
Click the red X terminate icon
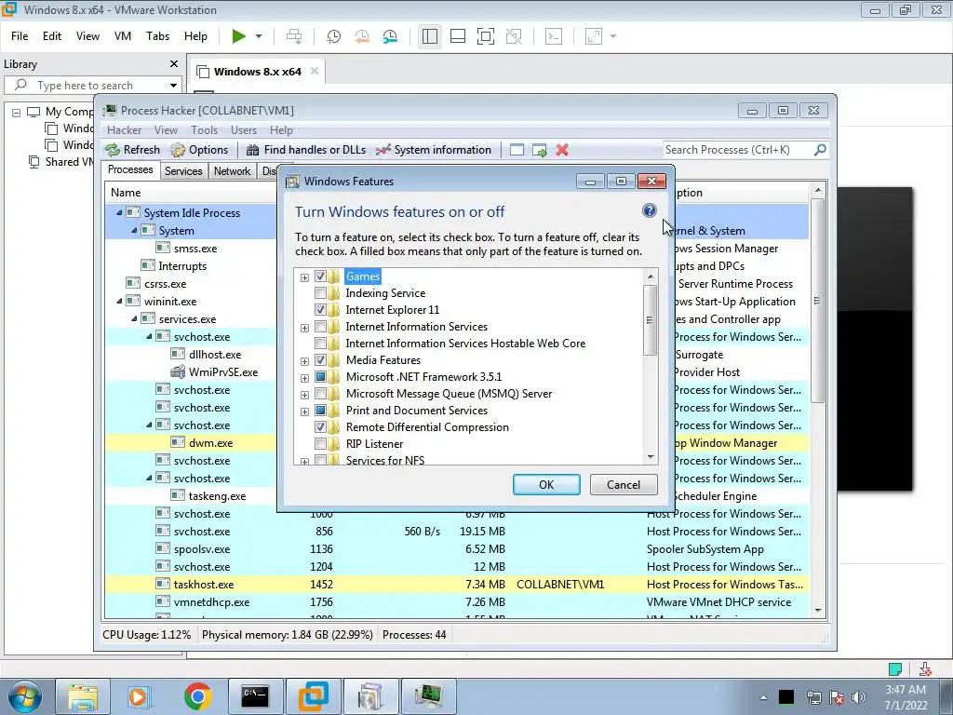pyautogui.click(x=562, y=150)
